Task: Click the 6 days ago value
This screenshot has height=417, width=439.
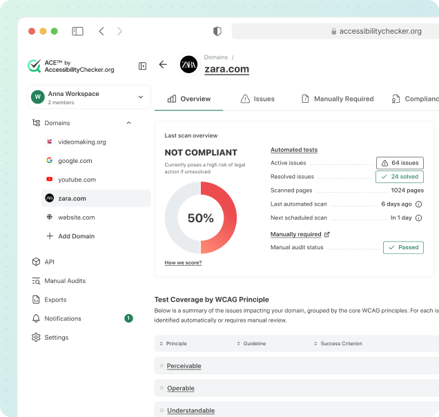Action: [x=396, y=204]
